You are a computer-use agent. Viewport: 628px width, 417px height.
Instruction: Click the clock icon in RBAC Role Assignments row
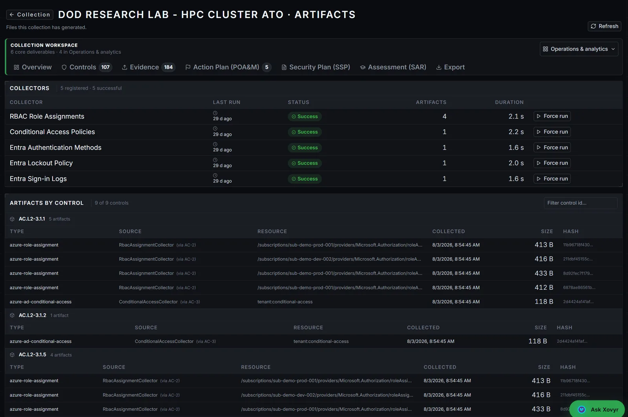[x=215, y=113]
